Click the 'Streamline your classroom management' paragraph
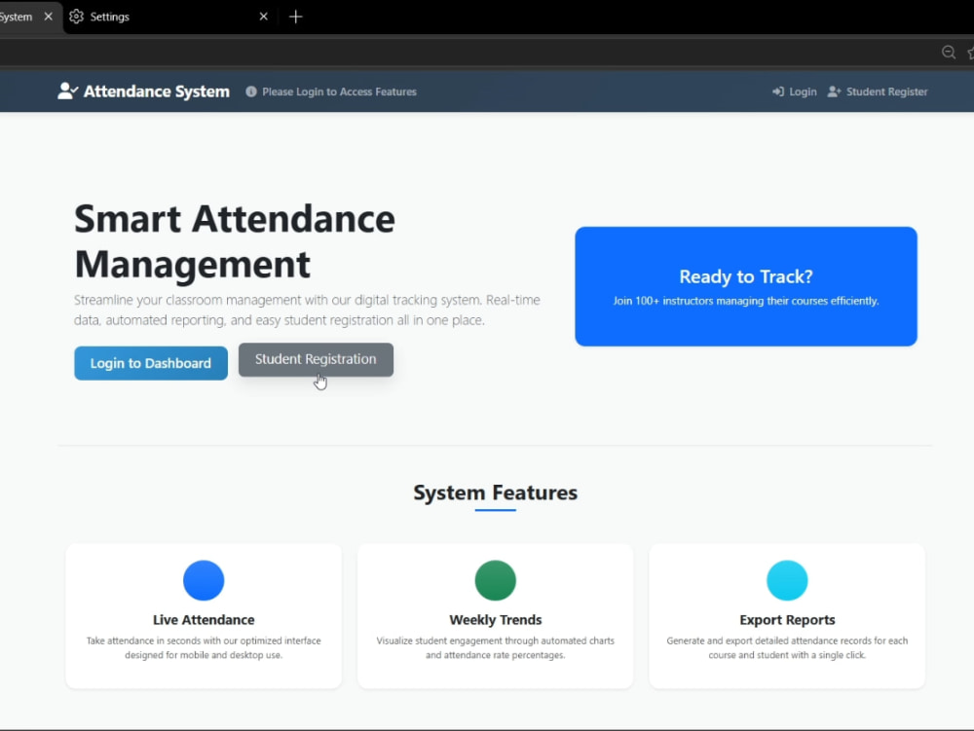 tap(307, 311)
